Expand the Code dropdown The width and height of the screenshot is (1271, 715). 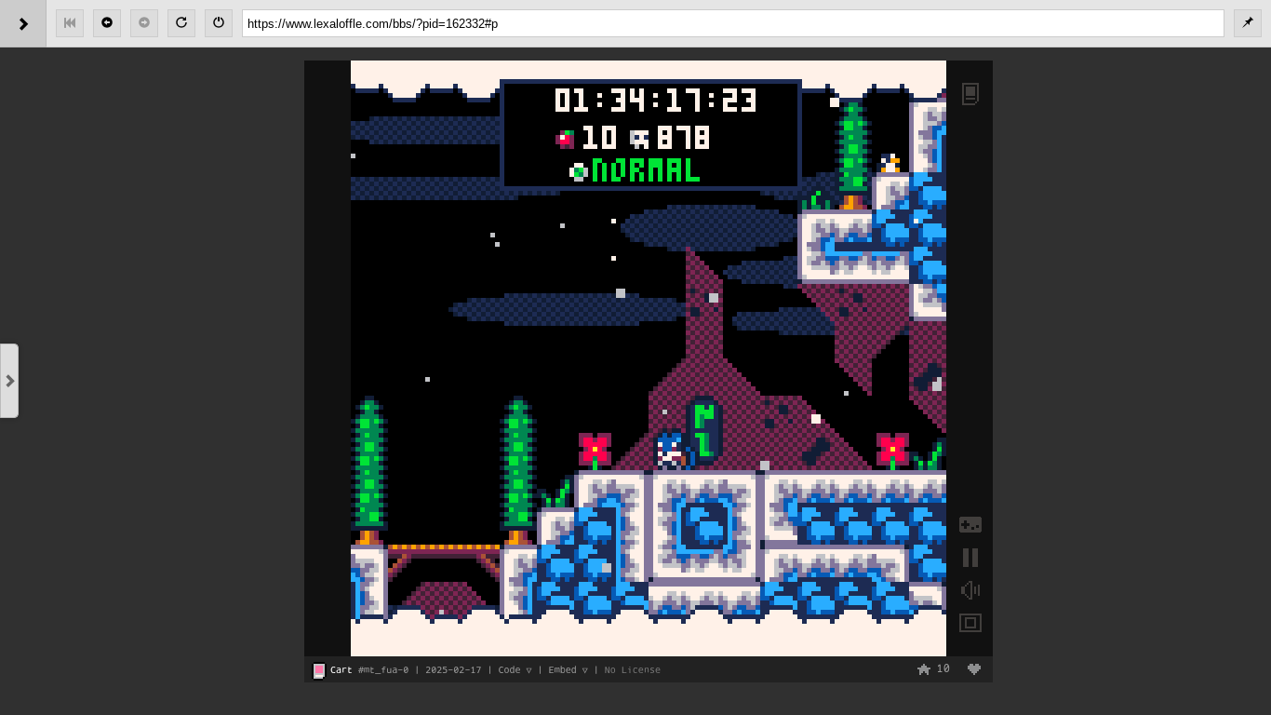pos(515,670)
